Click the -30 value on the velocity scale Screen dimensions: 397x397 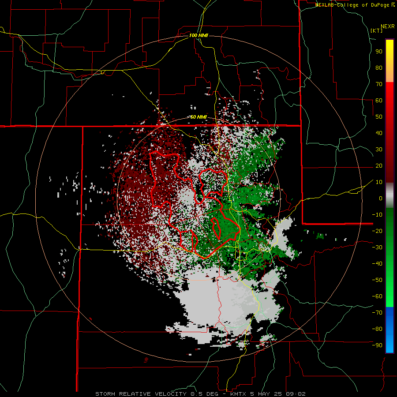coord(377,247)
